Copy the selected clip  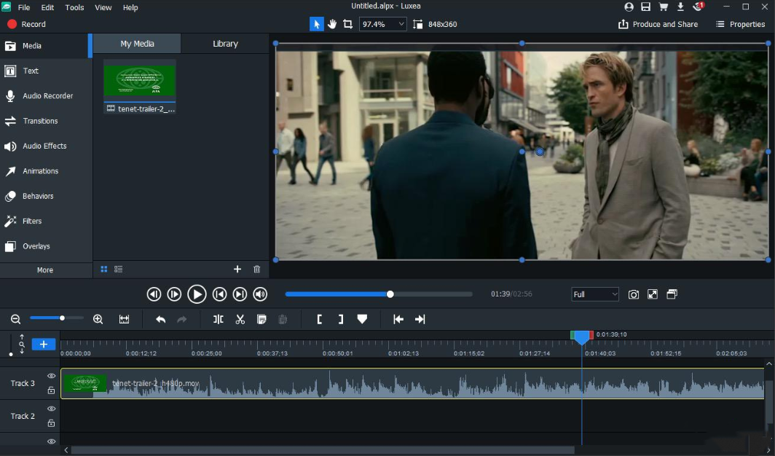261,319
